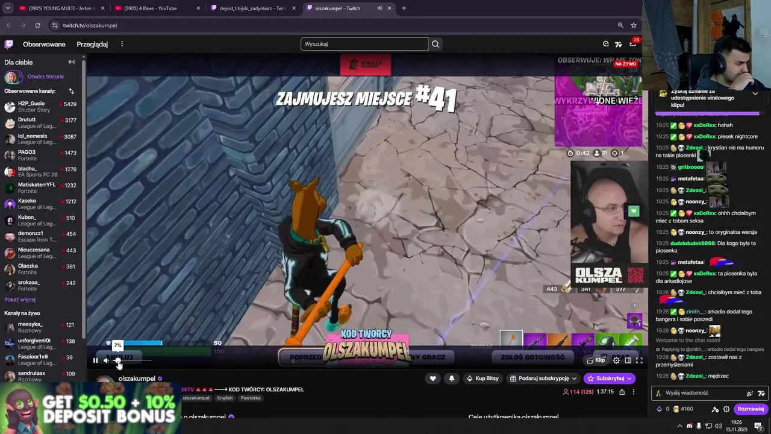Pause the stream playback
This screenshot has width=771, height=434.
tap(95, 360)
